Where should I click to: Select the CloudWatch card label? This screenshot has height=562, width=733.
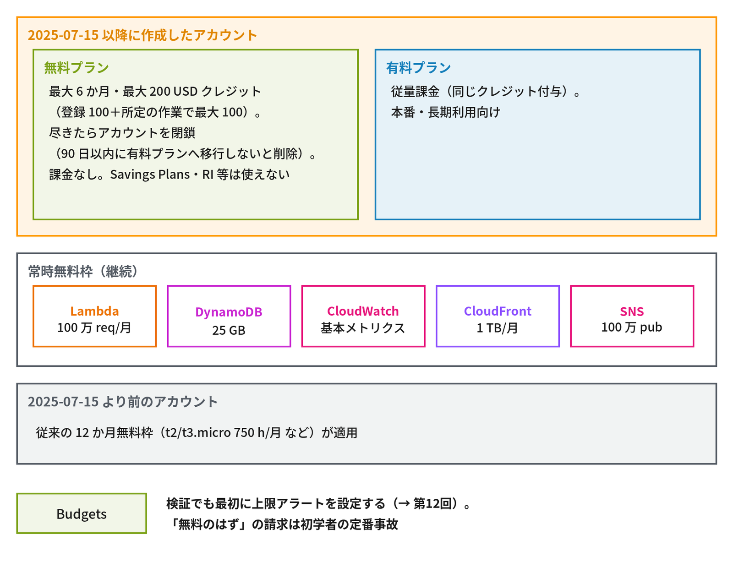point(363,311)
